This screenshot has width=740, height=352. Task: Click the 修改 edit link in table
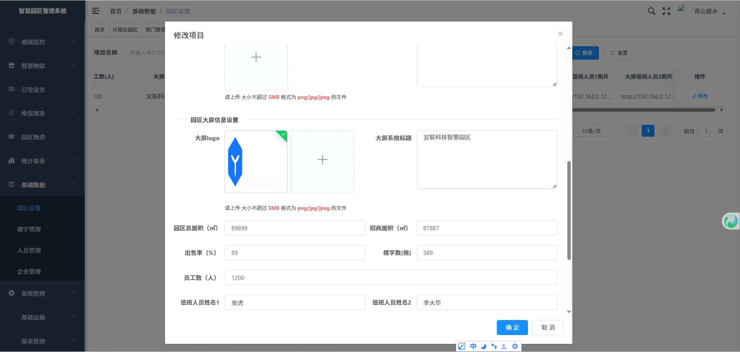click(x=700, y=96)
